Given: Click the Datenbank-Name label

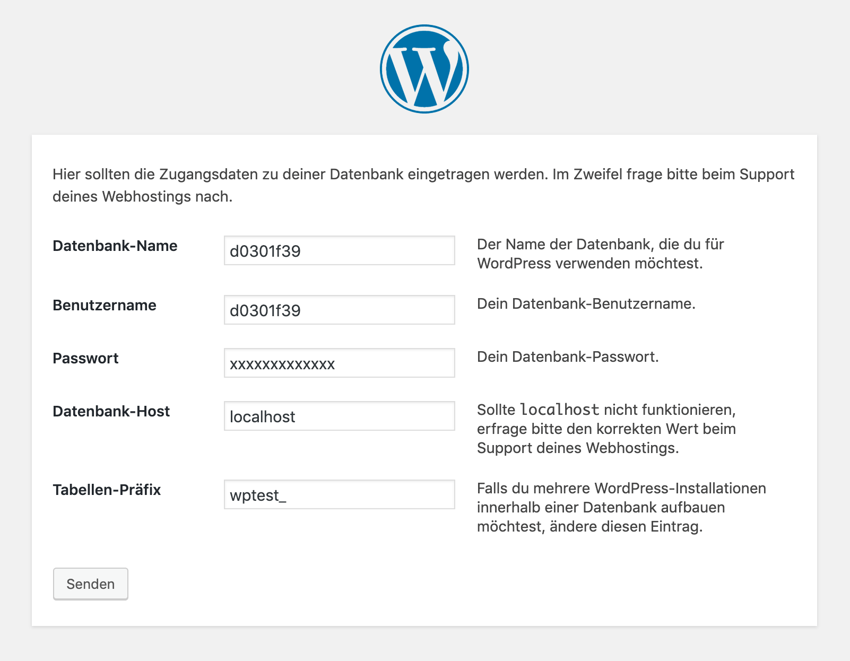Looking at the screenshot, I should coord(115,246).
